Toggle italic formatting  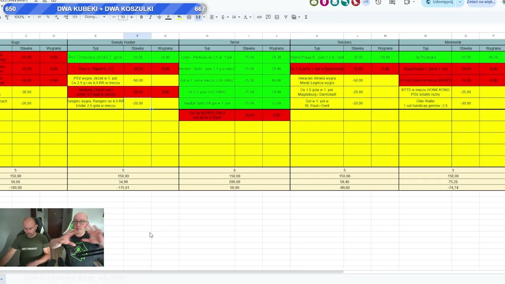[x=150, y=17]
